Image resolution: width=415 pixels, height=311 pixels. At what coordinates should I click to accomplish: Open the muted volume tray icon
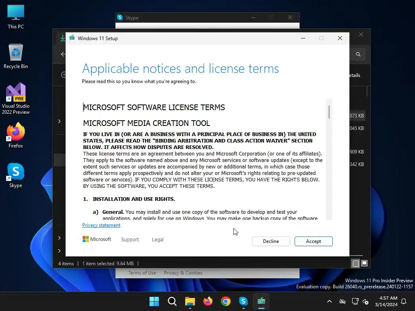pos(366,301)
